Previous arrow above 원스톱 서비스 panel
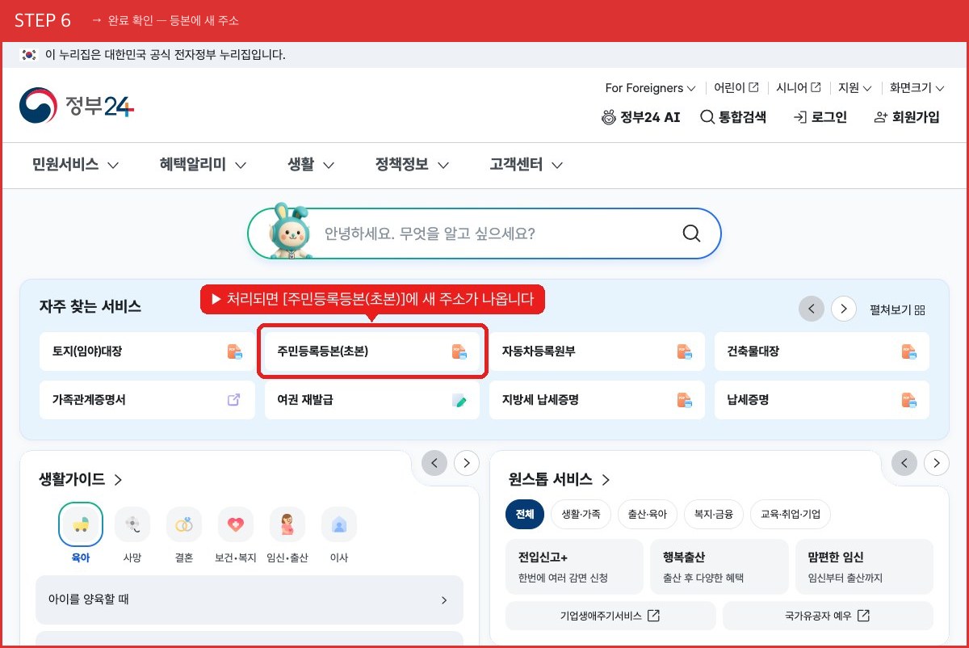 tap(904, 463)
